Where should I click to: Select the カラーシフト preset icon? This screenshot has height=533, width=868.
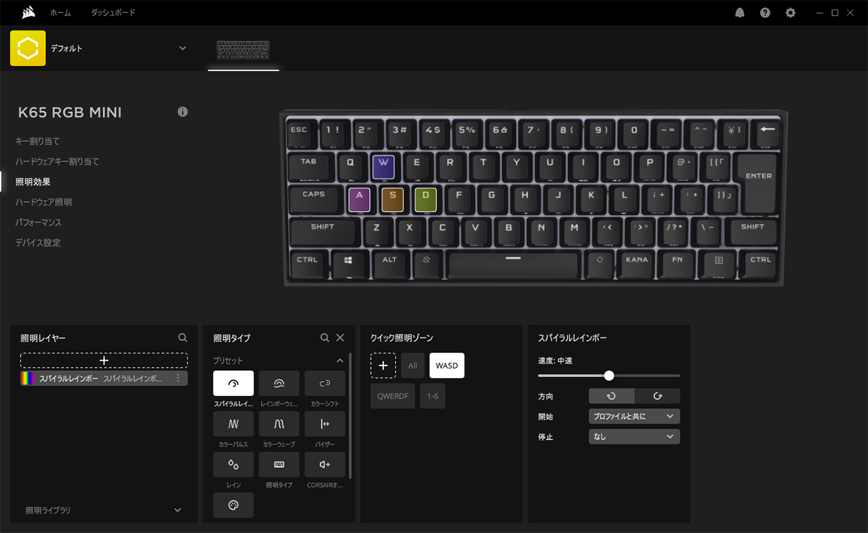click(325, 383)
